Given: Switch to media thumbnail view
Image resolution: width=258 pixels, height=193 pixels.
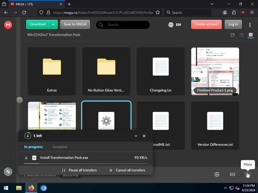Looking at the screenshot, I should (233, 35).
